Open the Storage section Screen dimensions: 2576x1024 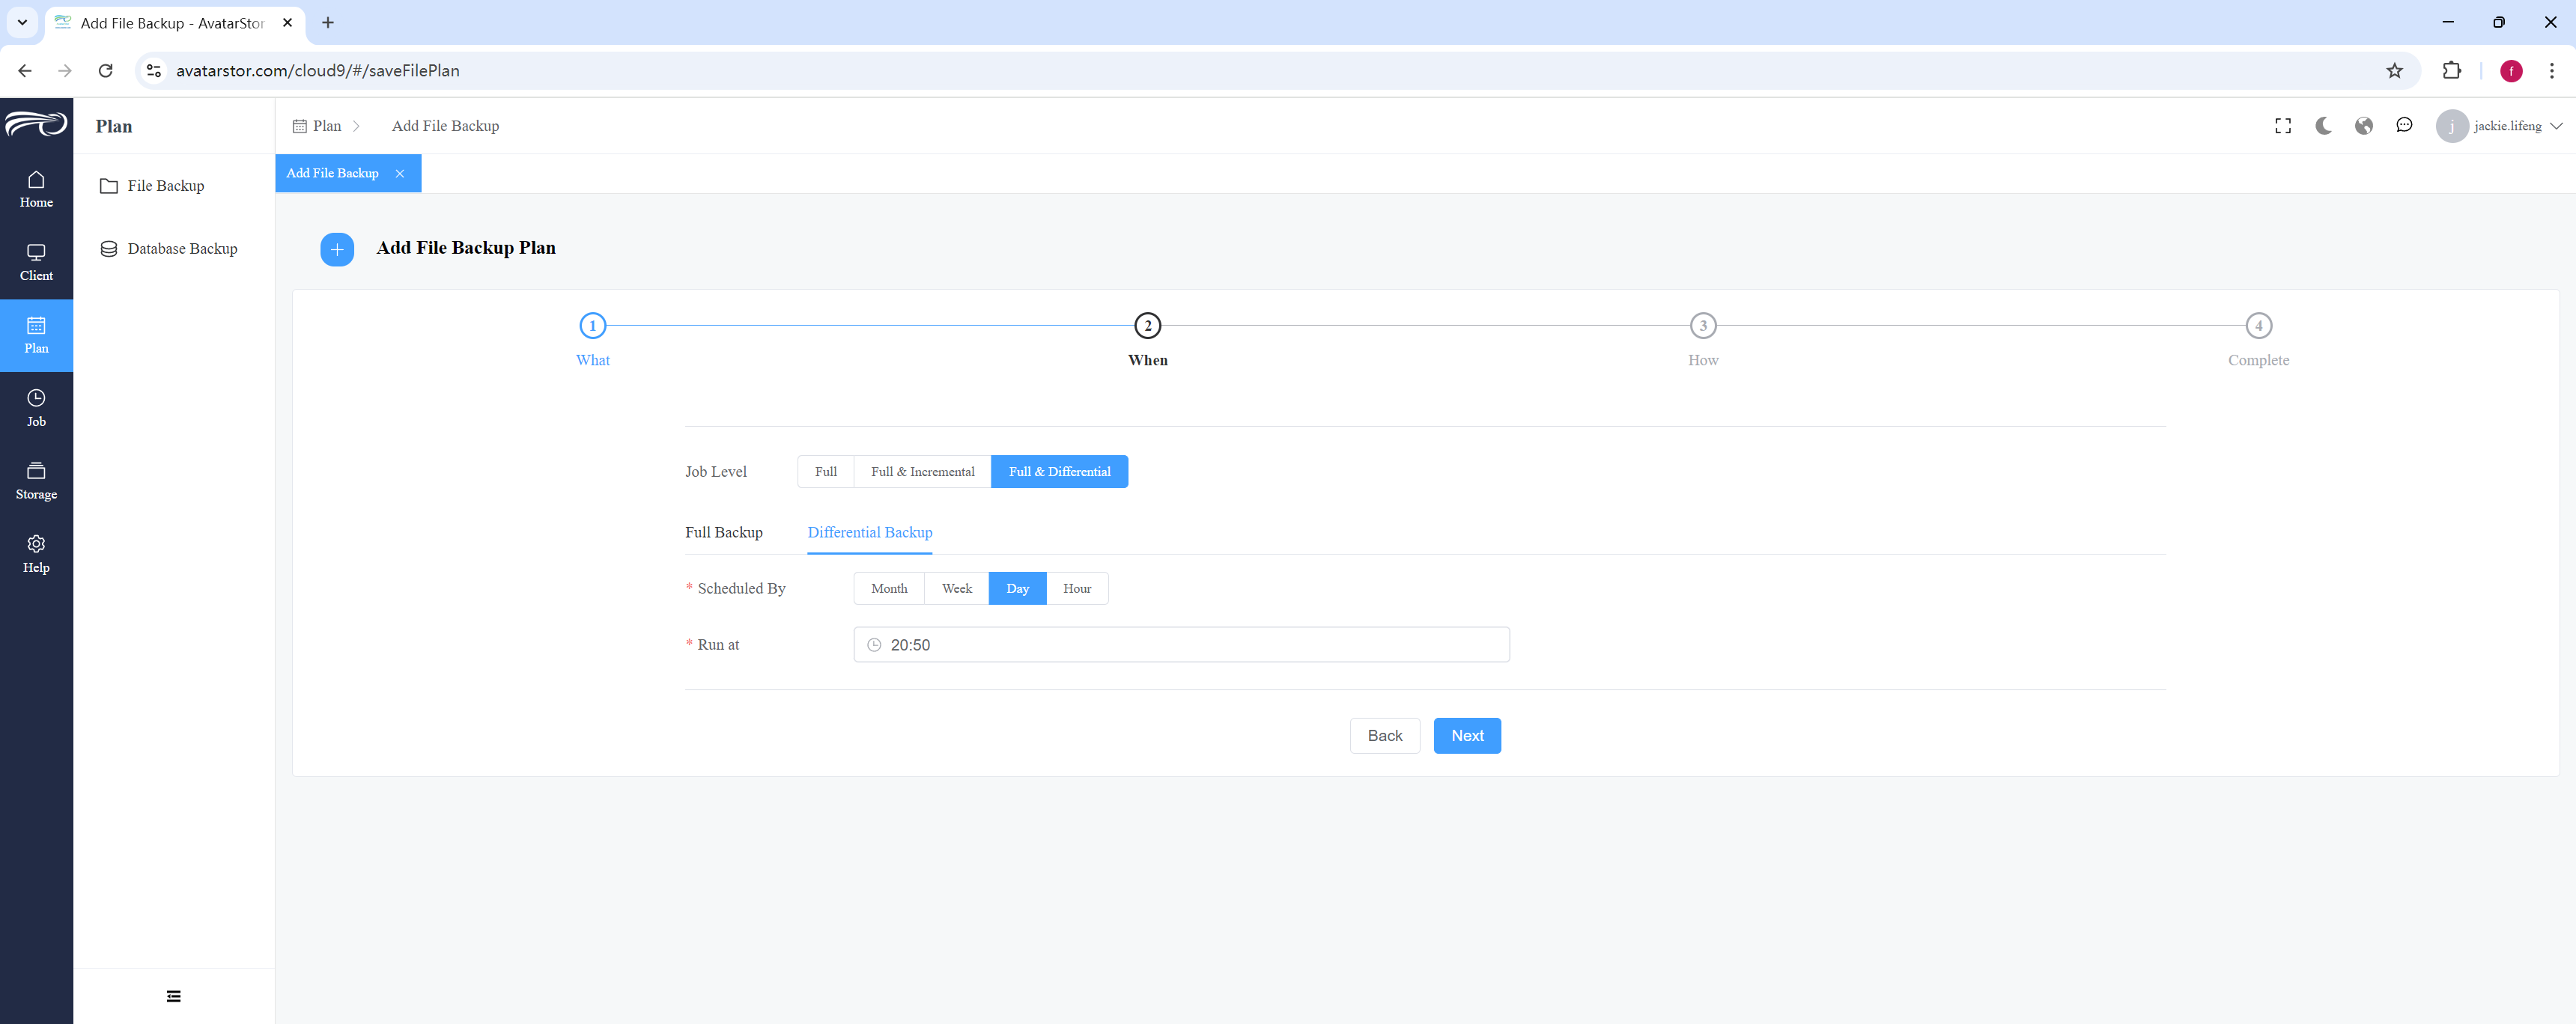pos(36,481)
